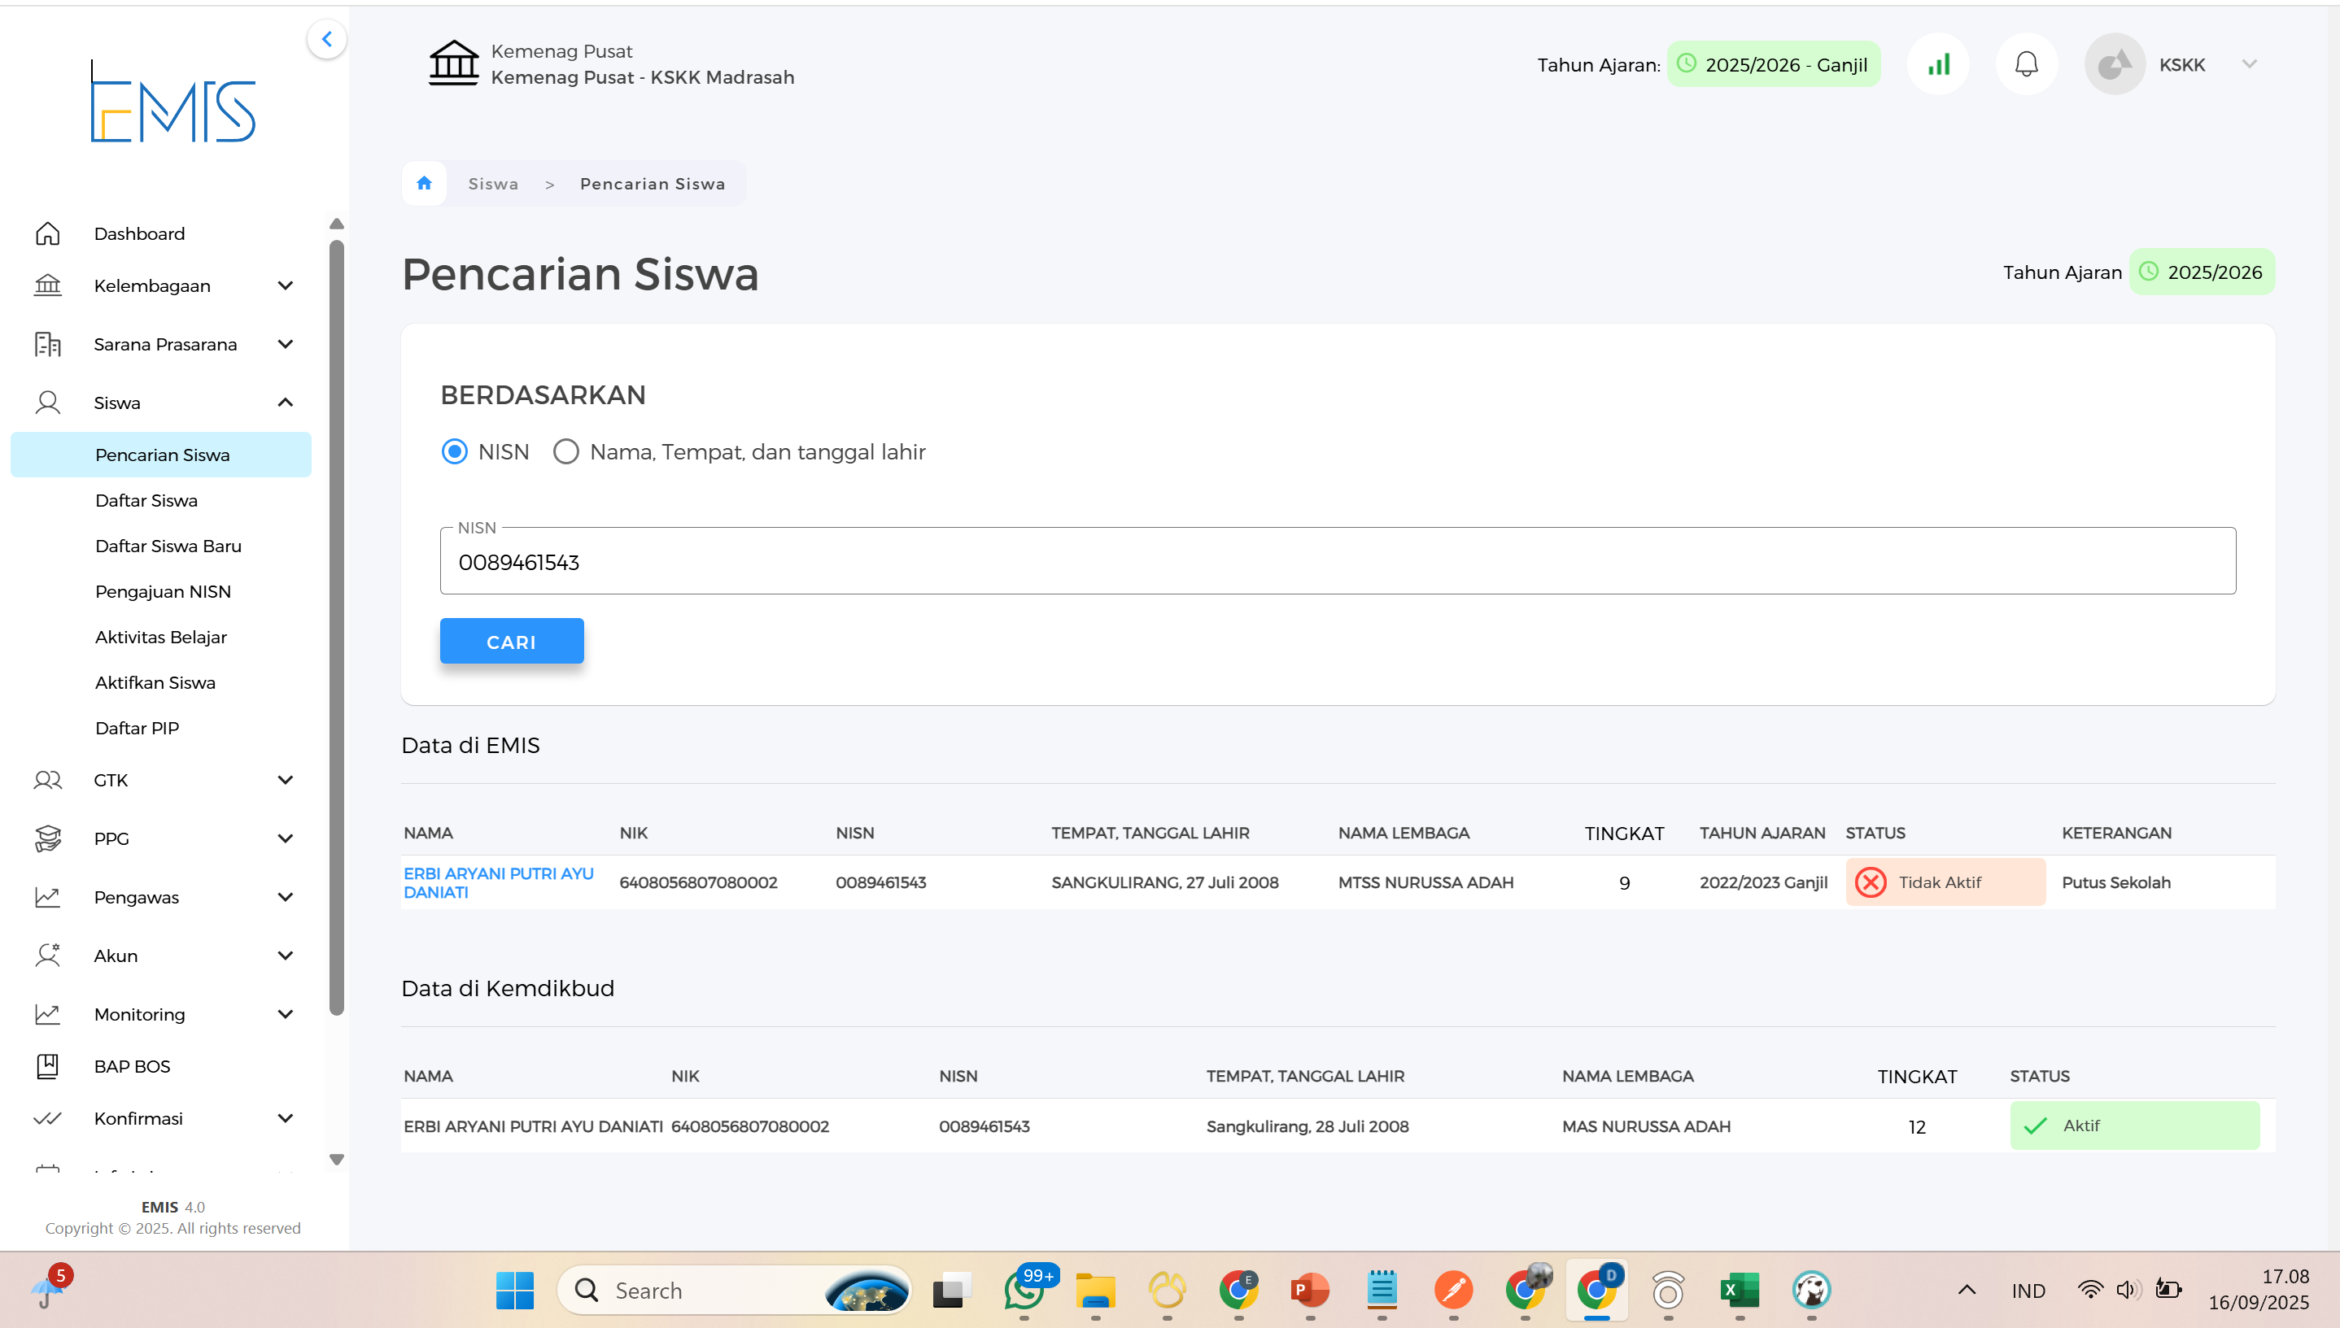Expand the Kelembagaan menu
This screenshot has height=1328, width=2340.
coord(285,286)
